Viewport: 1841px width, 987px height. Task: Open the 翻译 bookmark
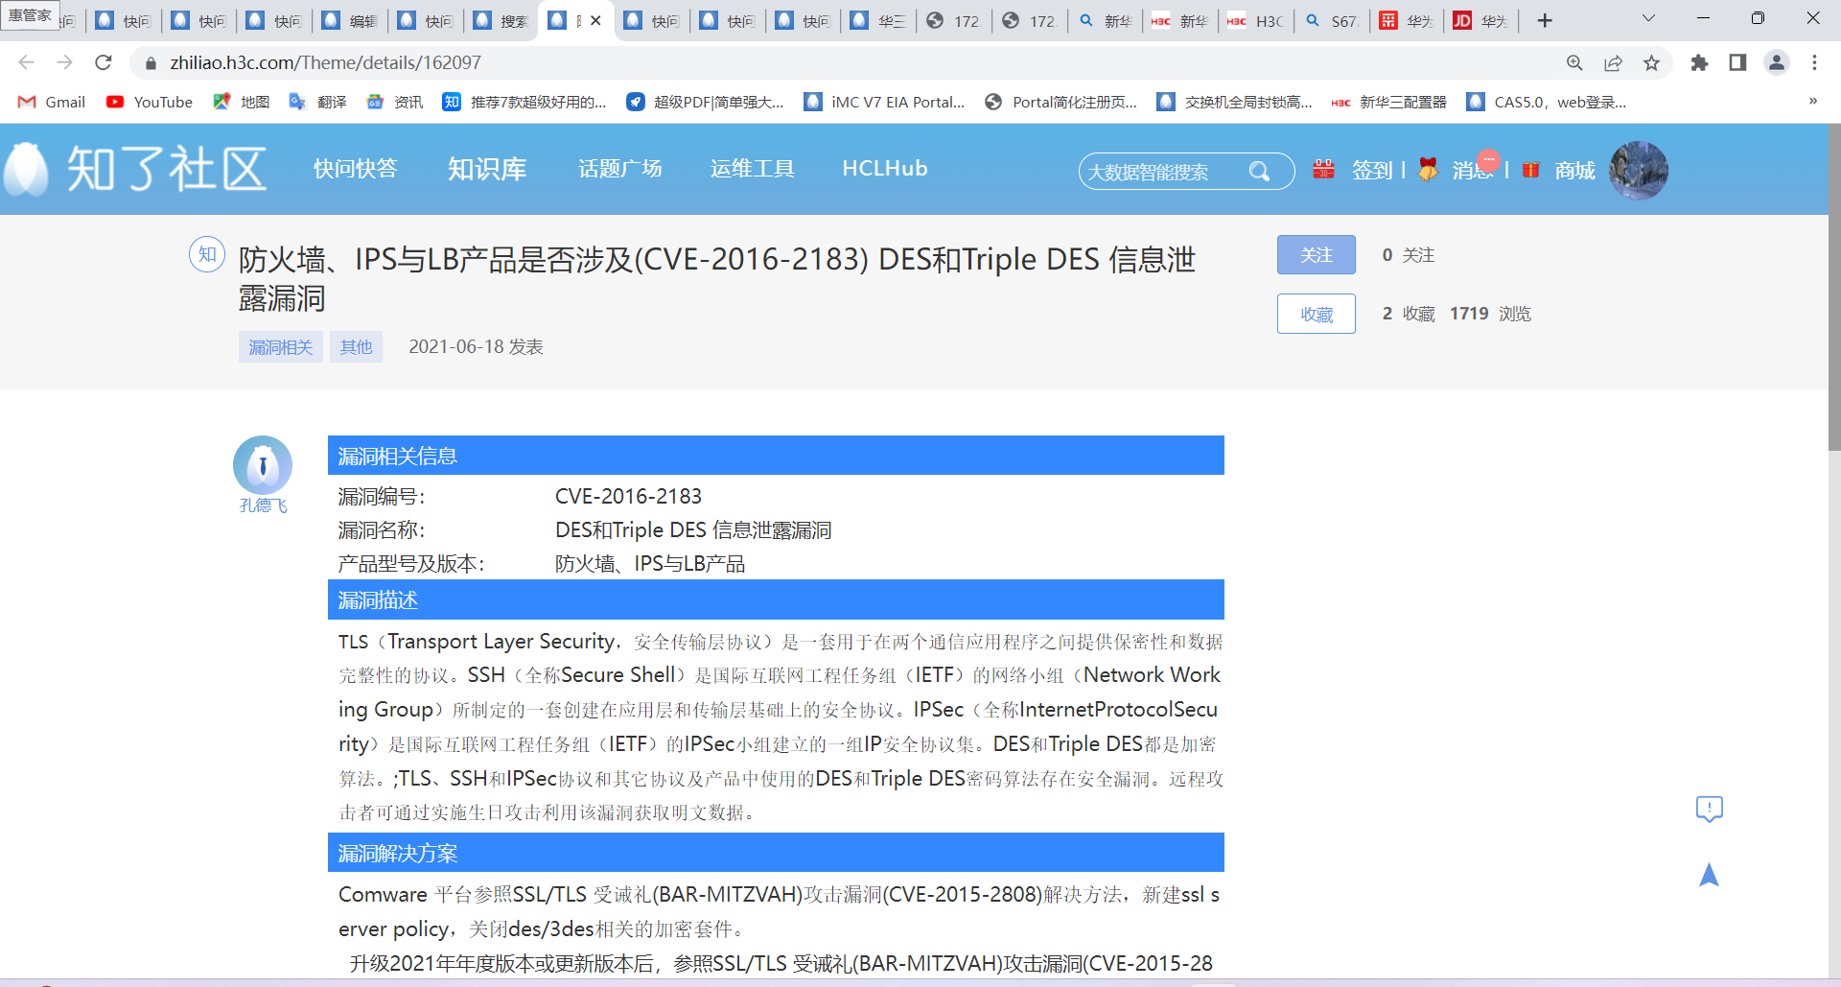pos(317,102)
